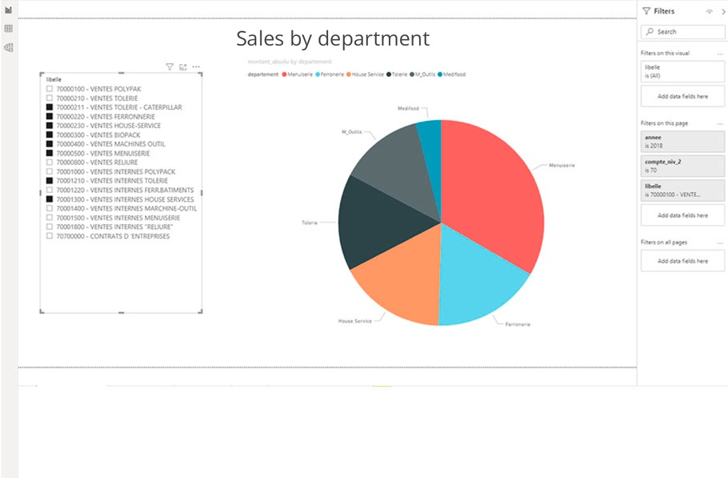Enter focus mode on the slicer
The image size is (728, 478).
(183, 67)
